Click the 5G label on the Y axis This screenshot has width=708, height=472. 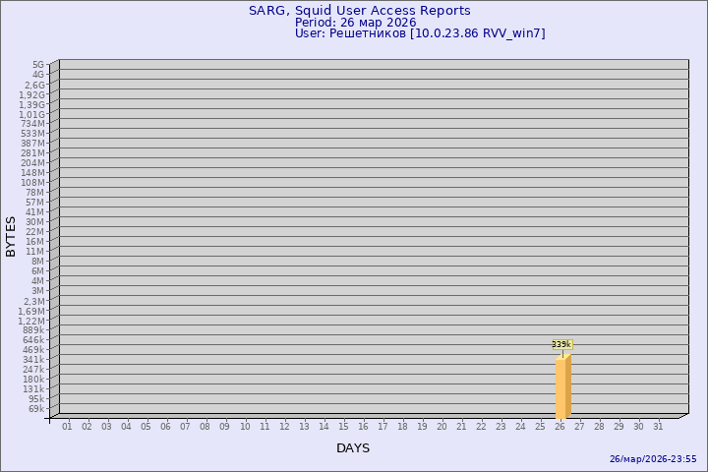pyautogui.click(x=37, y=65)
